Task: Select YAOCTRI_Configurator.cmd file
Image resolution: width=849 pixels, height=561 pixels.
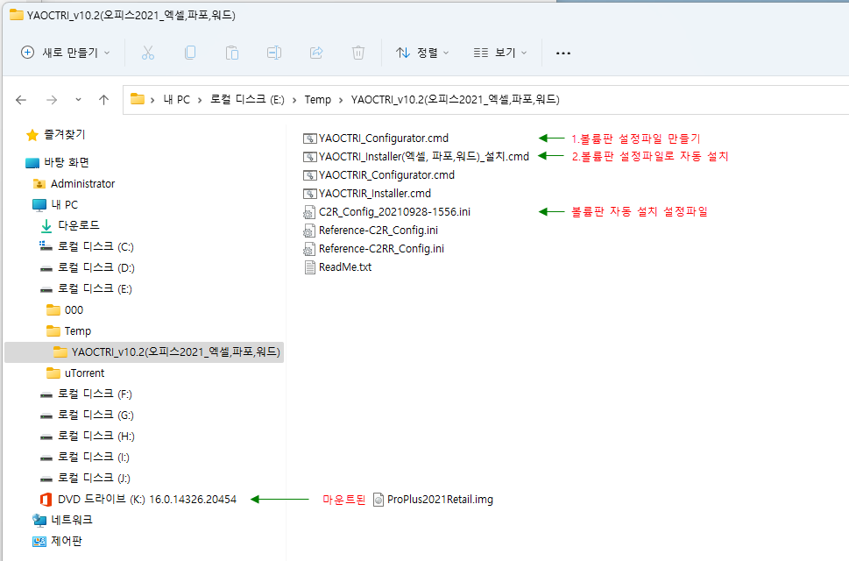Action: coord(384,138)
